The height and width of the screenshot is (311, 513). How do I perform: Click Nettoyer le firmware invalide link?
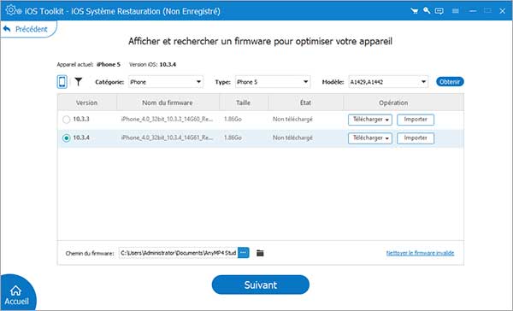420,253
